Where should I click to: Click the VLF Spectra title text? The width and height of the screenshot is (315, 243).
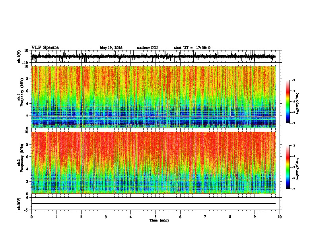point(45,48)
